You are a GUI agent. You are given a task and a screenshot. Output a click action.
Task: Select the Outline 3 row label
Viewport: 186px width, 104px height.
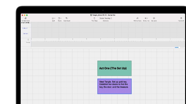click(26, 34)
